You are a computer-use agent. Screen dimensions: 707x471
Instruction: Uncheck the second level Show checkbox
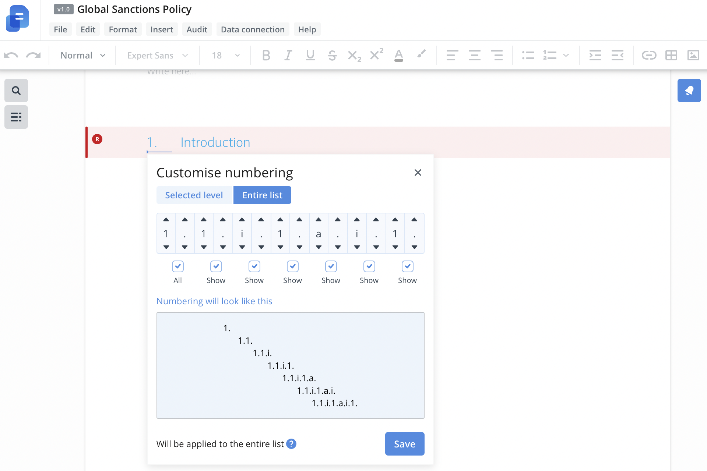click(x=216, y=266)
